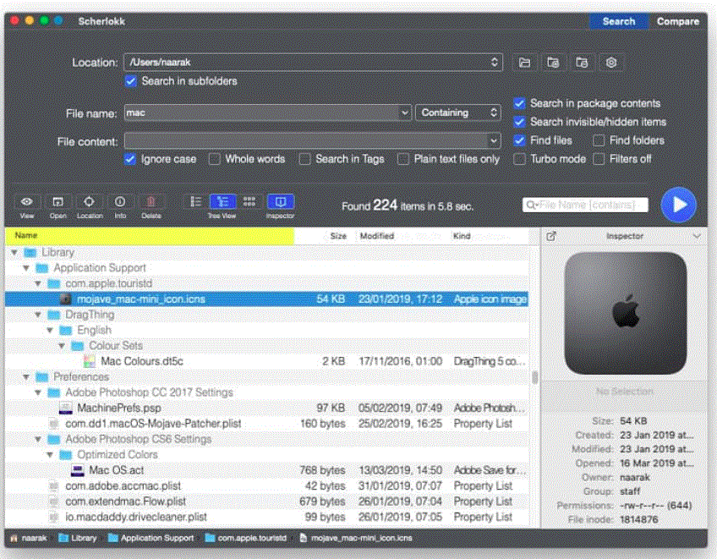Click the Location crosshair toolbar icon
The image size is (717, 559).
[89, 202]
